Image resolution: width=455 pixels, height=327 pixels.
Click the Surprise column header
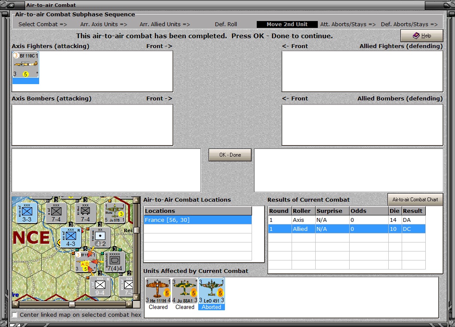332,211
